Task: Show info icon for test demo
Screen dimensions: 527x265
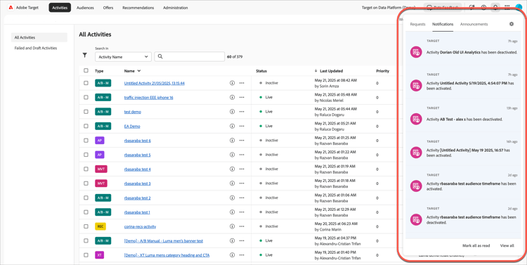Action: coord(232,112)
